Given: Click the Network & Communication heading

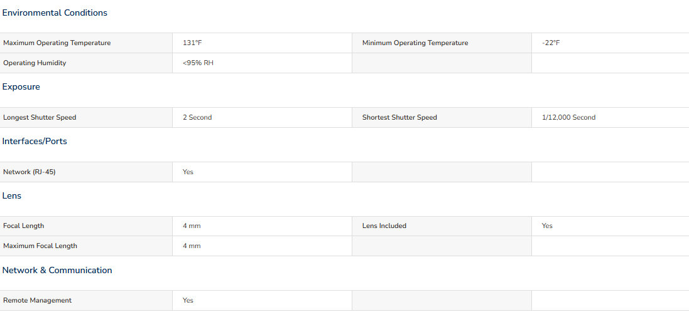Looking at the screenshot, I should click(57, 270).
